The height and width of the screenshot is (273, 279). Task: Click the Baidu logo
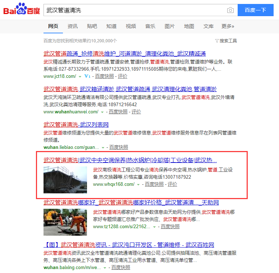click(22, 9)
